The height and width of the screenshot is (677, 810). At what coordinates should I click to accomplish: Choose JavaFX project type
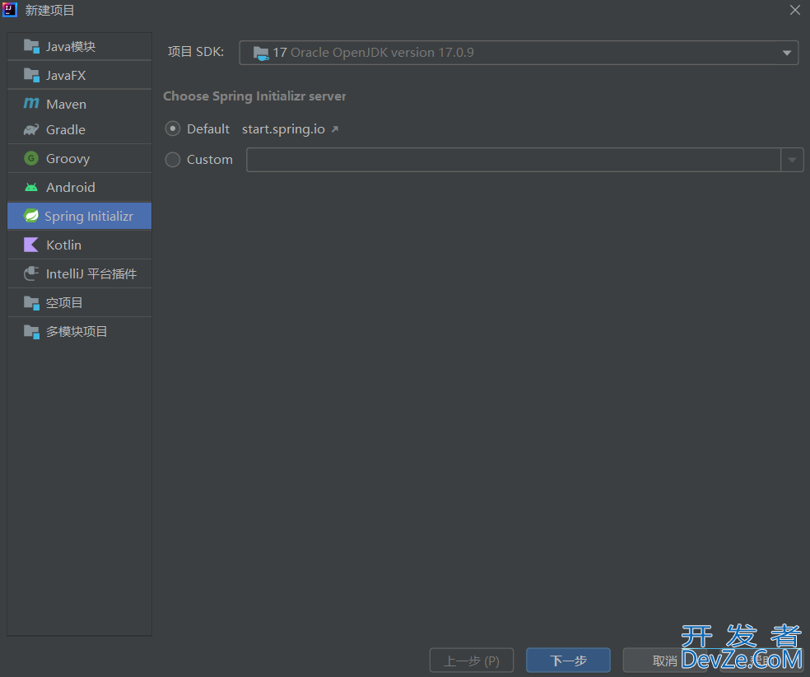[x=80, y=76]
